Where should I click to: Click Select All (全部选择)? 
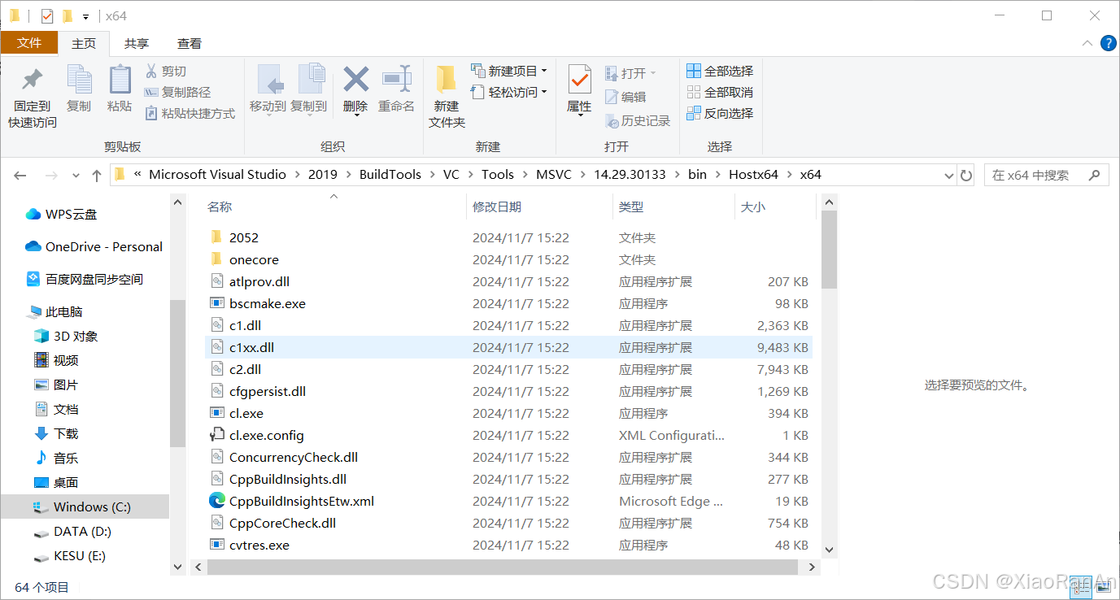click(720, 71)
